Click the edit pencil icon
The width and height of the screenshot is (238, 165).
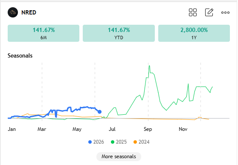coord(209,12)
